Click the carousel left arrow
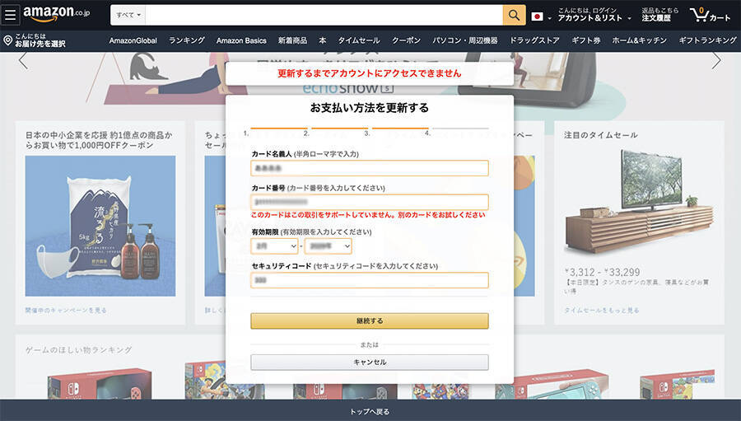Image resolution: width=741 pixels, height=421 pixels. click(x=23, y=60)
